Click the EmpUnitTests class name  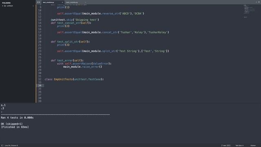tap(63, 79)
